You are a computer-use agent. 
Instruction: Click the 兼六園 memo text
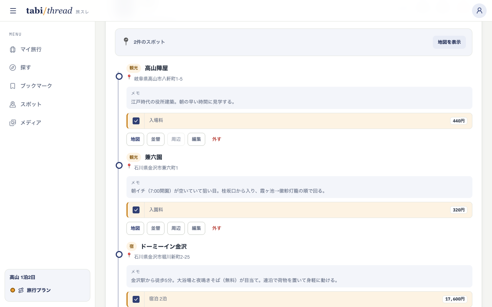pyautogui.click(x=228, y=191)
